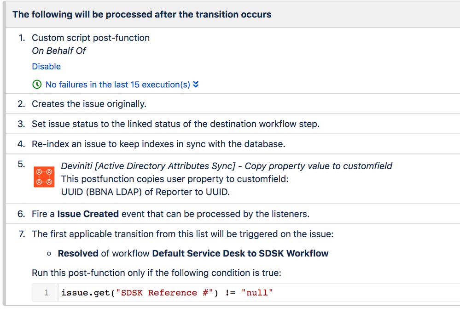Click the Disable link
460x313 pixels.
click(46, 67)
